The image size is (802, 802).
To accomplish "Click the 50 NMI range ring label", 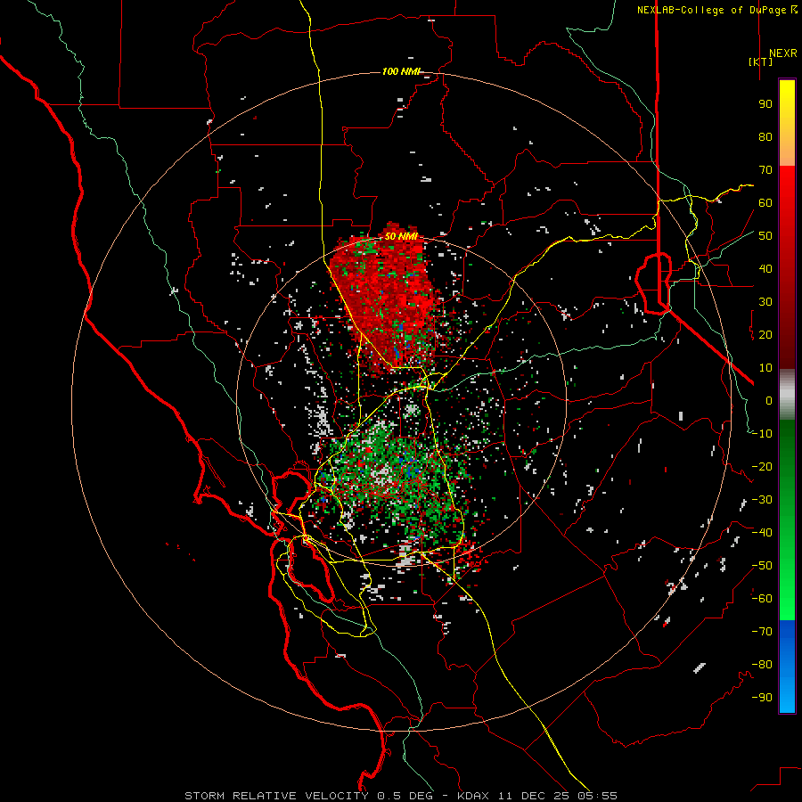I will click(x=402, y=236).
